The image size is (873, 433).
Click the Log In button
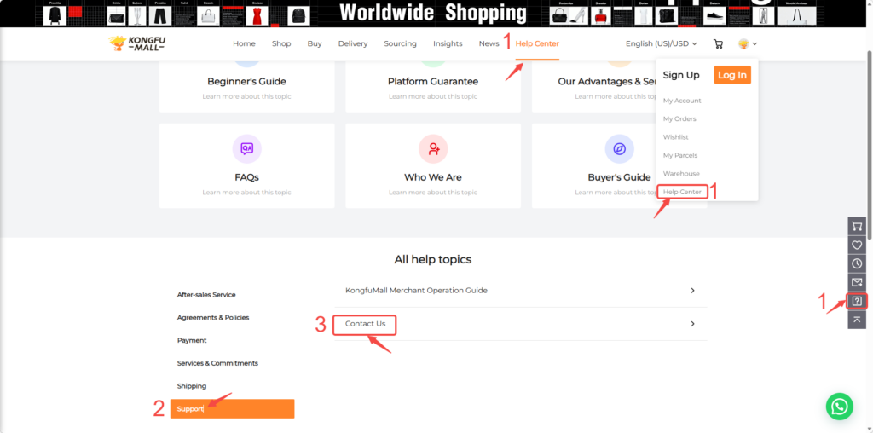pos(732,75)
